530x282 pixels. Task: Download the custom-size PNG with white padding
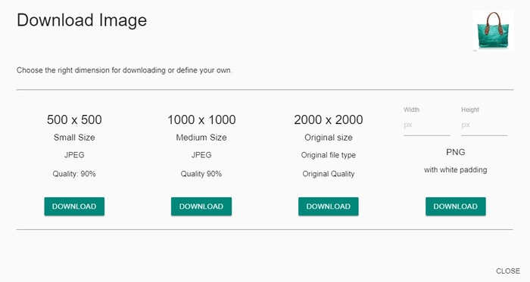coord(456,206)
